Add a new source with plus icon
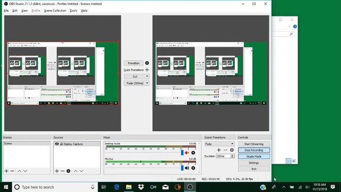 [x=57, y=171]
